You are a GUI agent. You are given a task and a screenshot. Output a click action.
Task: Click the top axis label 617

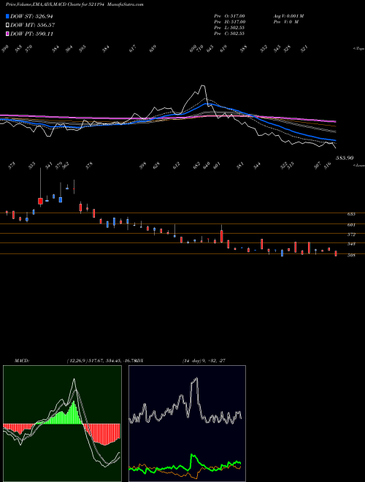[132, 49]
